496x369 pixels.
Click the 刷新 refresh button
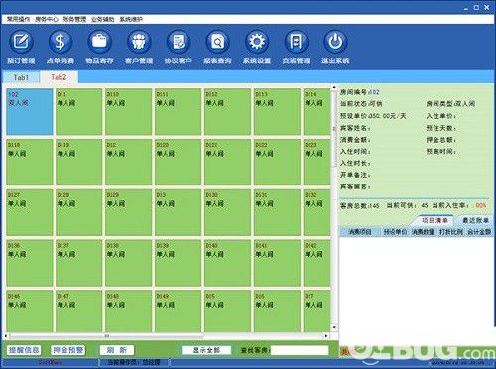(117, 350)
